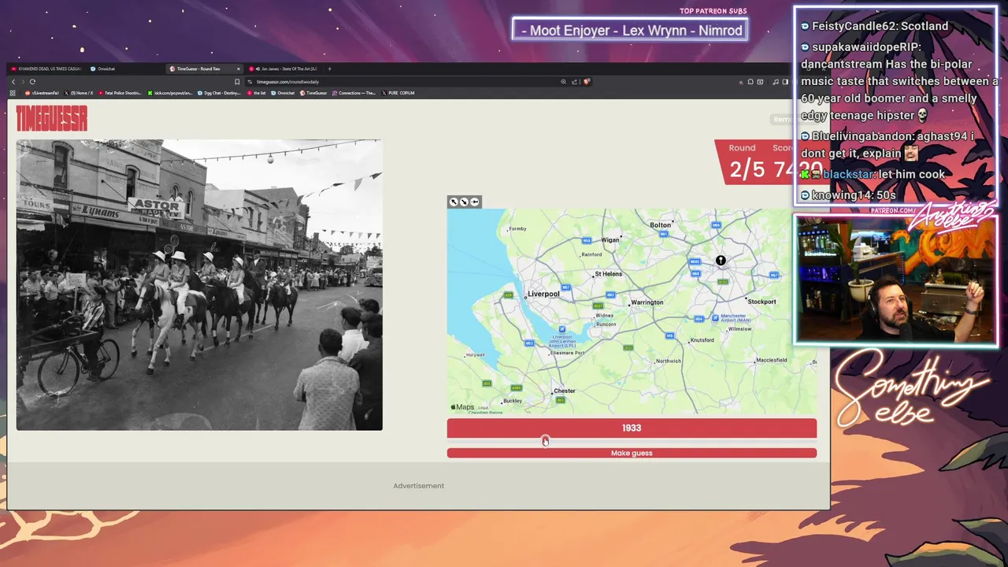Open the historical parade photo
1008x567 pixels.
199,285
